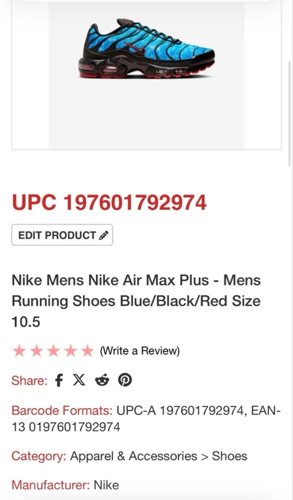Click the Nike Air Max Plus sneaker image
Screen dimensions: 293x500
pos(146,50)
